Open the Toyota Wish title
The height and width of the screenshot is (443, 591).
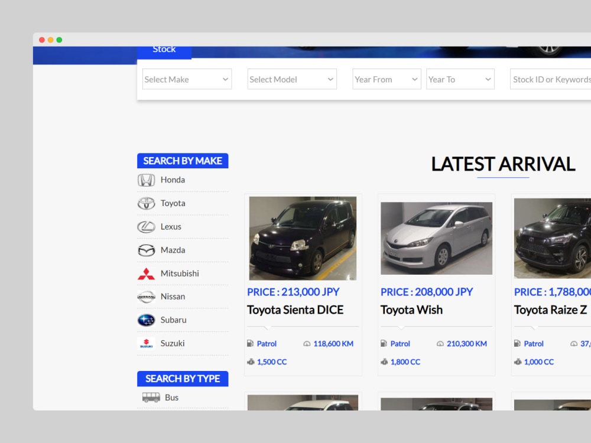tap(411, 310)
